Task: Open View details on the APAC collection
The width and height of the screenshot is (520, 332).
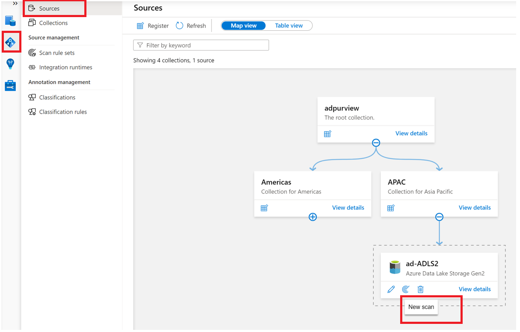Action: (x=475, y=208)
